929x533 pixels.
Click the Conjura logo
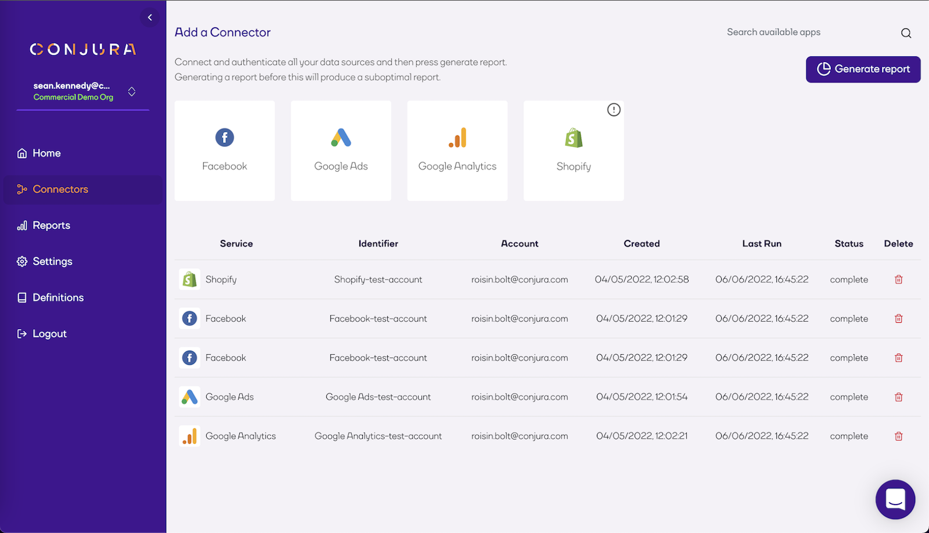click(83, 49)
